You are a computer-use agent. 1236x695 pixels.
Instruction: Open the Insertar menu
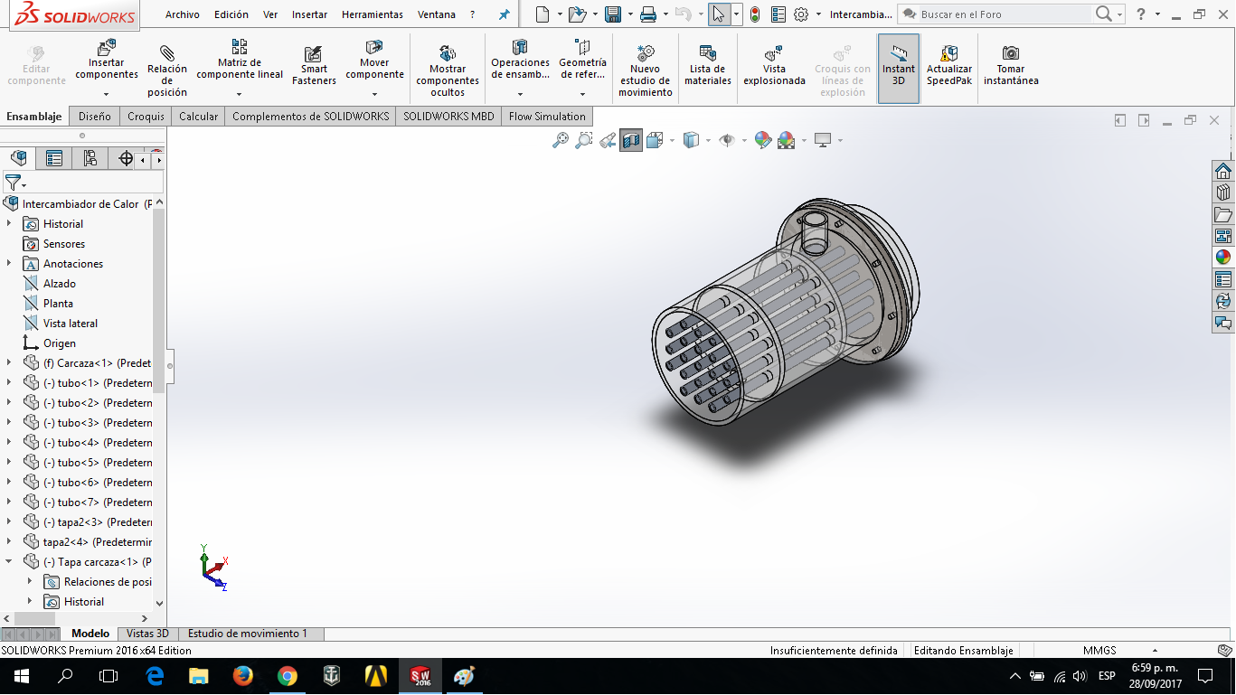coord(310,14)
